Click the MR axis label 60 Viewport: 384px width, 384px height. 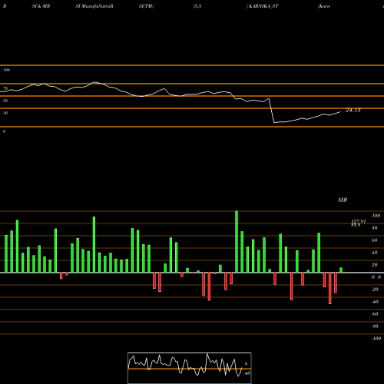coord(375,240)
